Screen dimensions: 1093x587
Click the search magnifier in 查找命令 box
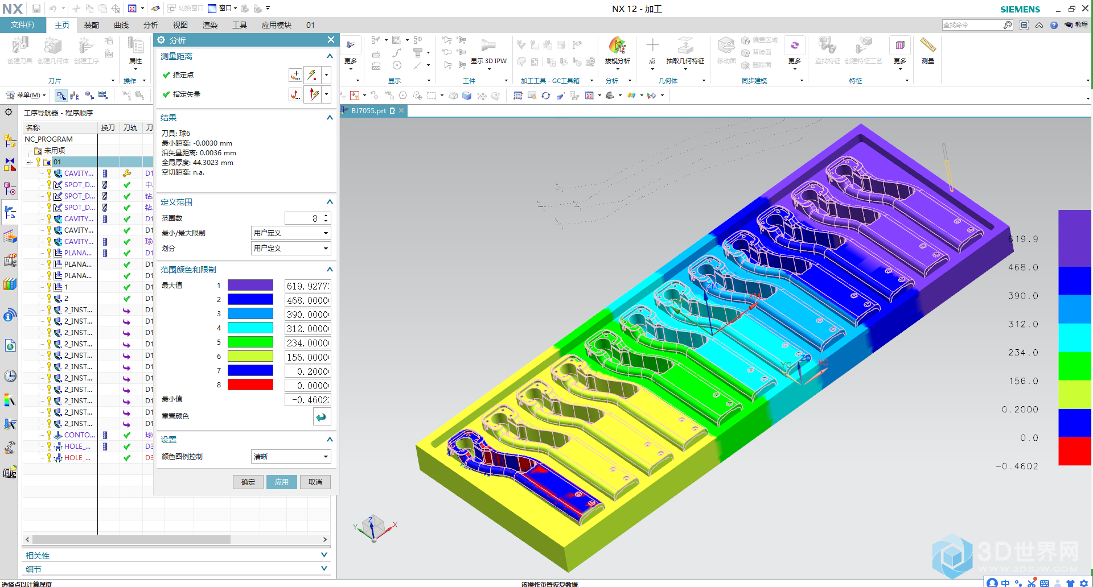click(x=1007, y=25)
